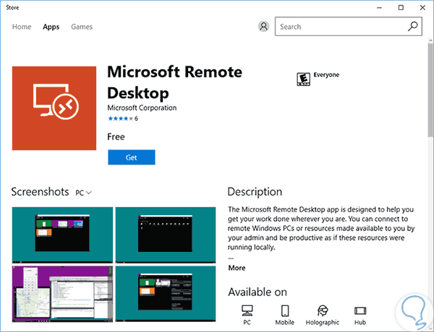Switch to the Games tab
Viewport: 434px width, 332px height.
[x=82, y=27]
